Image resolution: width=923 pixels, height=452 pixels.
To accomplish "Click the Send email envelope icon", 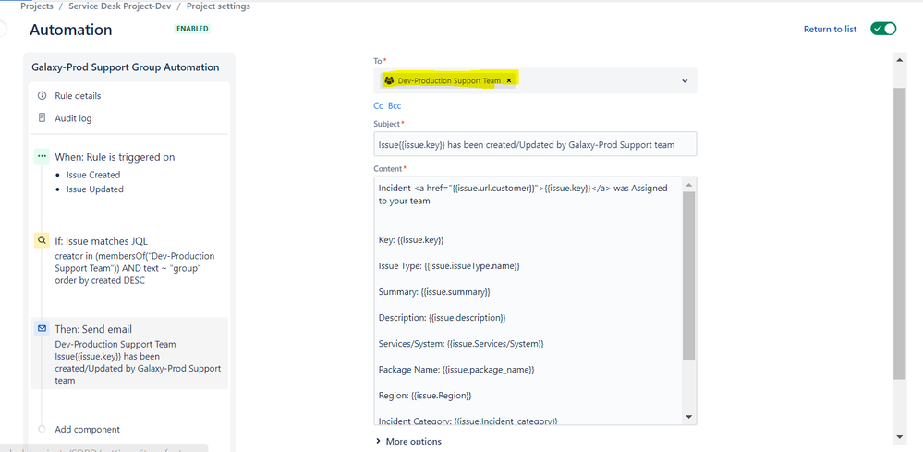I will pos(42,328).
